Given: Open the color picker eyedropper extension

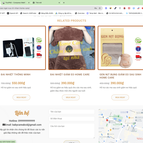Looking at the screenshot, I should click(x=115, y=8).
